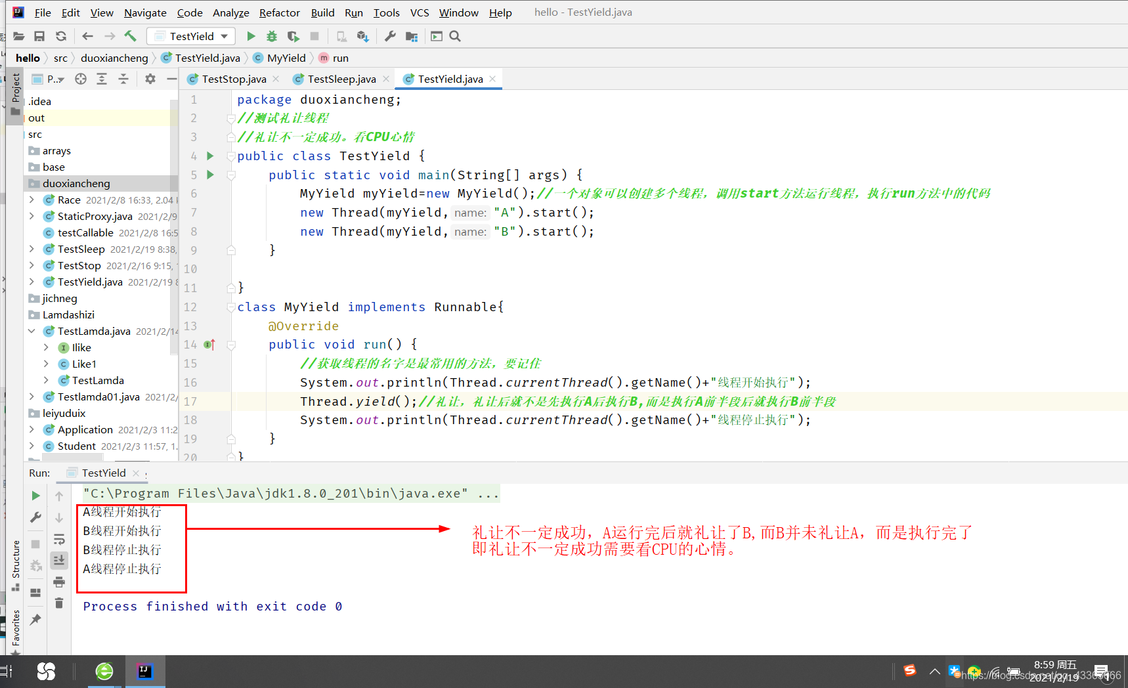Click the Run panel wrench icon
Image resolution: width=1128 pixels, height=688 pixels.
coord(36,517)
